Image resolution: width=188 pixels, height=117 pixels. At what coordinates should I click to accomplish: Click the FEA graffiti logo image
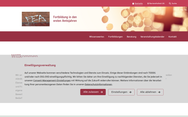point(36,19)
